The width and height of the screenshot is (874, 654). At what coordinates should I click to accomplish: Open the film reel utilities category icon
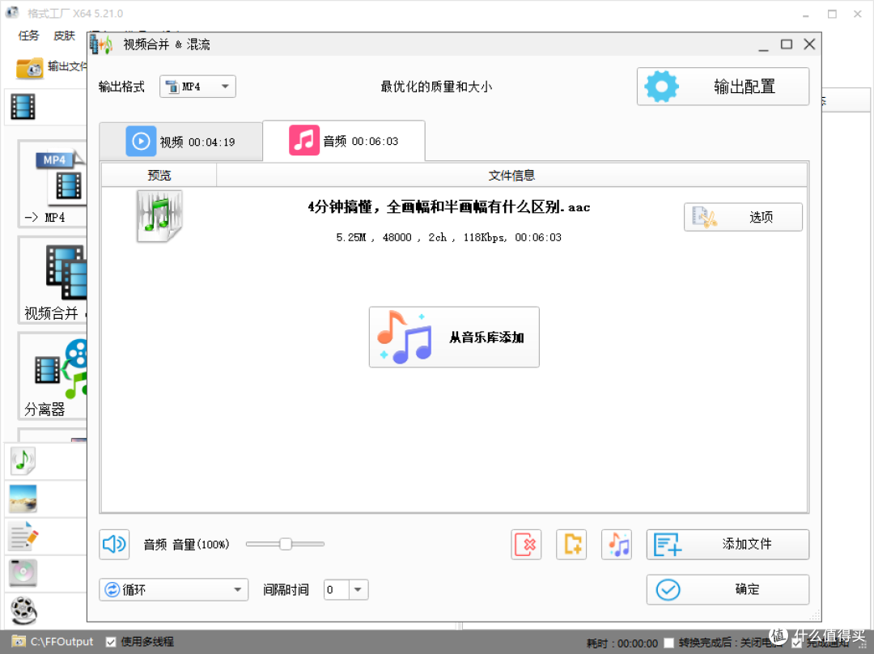click(x=23, y=610)
